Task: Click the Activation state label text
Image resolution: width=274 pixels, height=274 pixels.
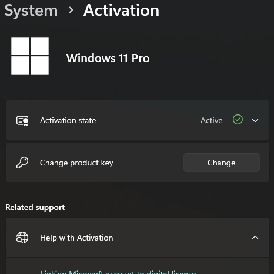Action: tap(68, 120)
